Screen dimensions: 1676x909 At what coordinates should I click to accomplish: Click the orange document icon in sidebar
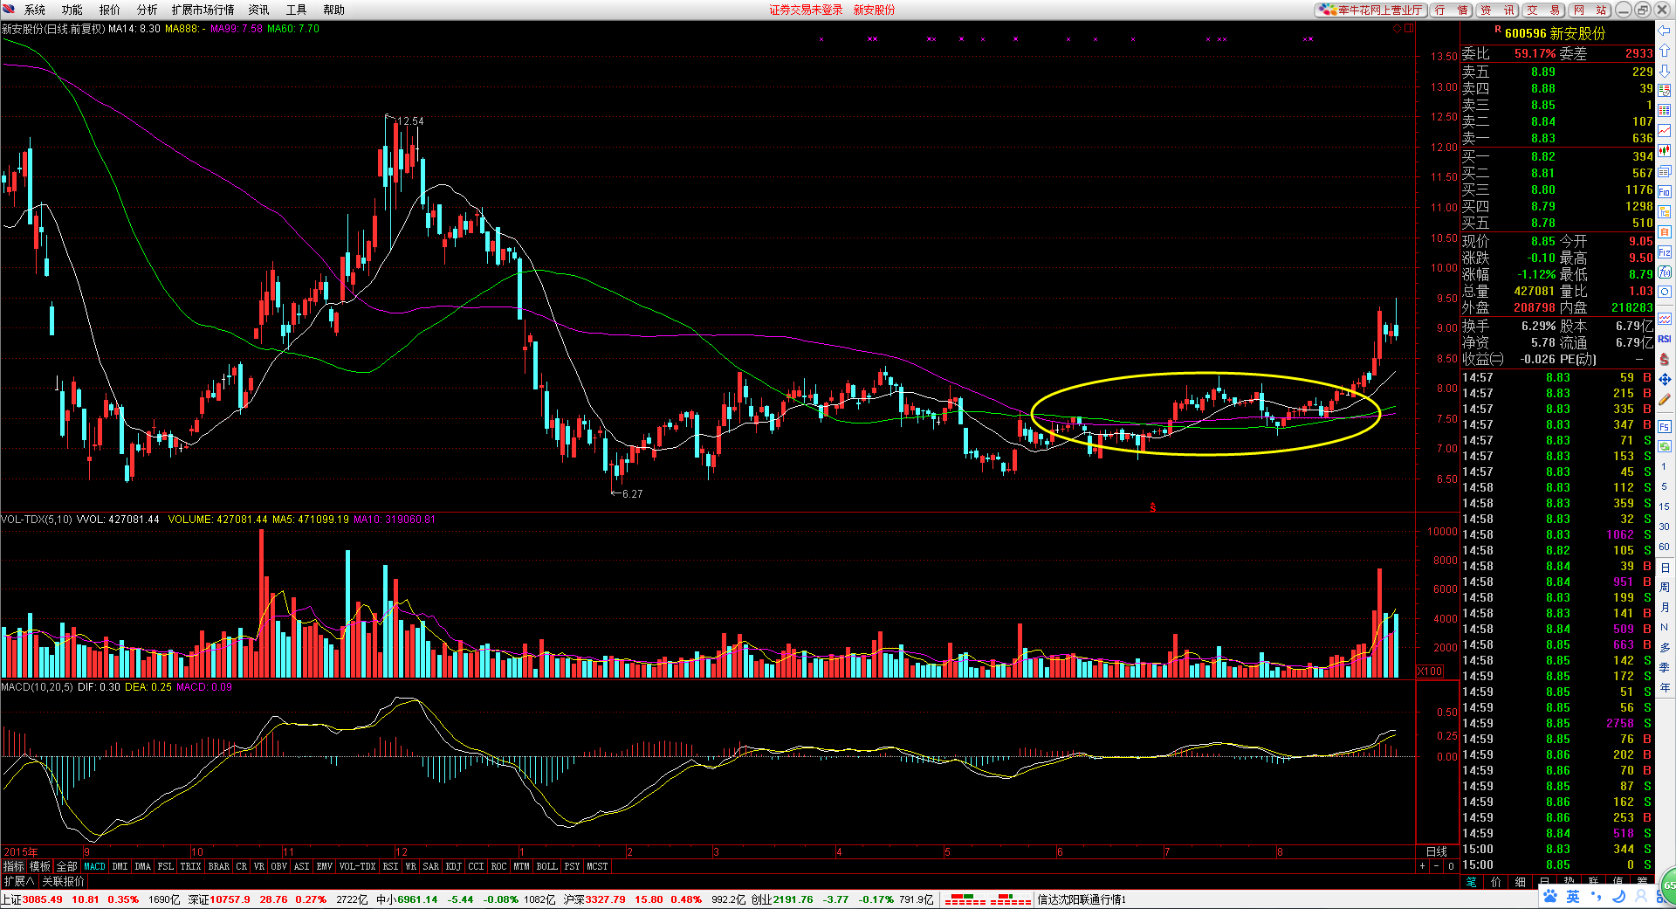(1665, 231)
